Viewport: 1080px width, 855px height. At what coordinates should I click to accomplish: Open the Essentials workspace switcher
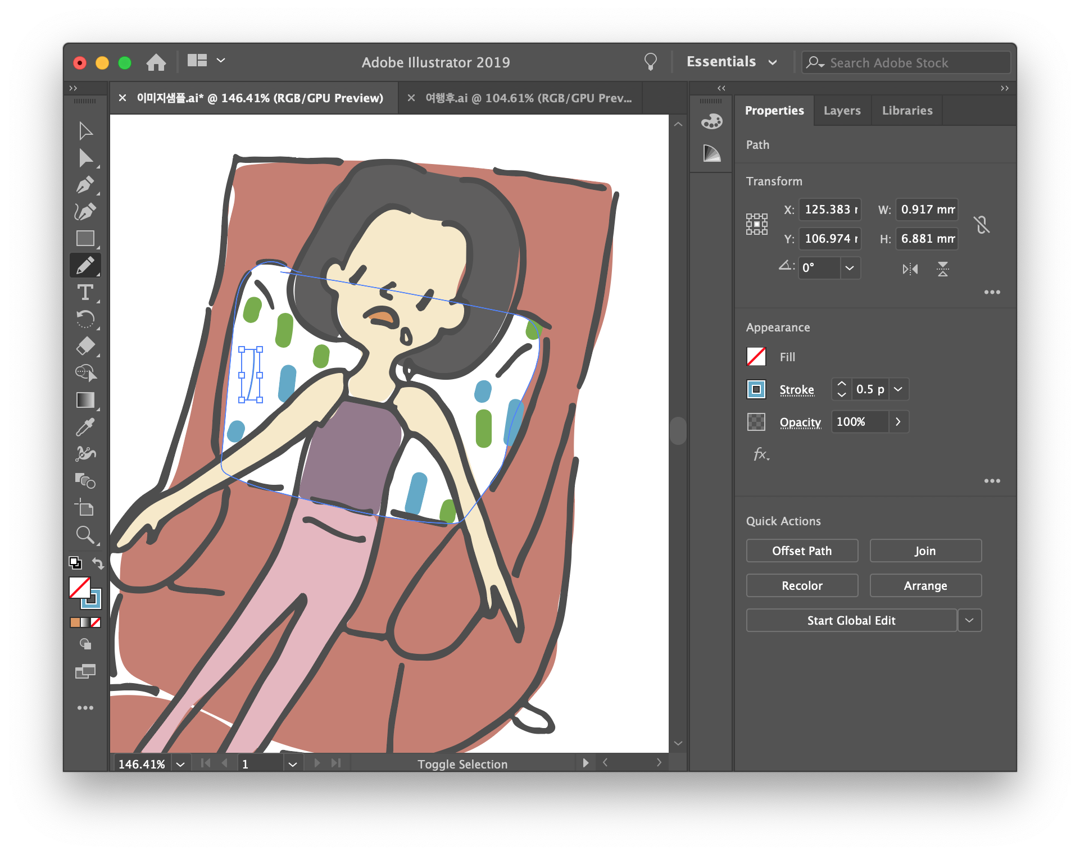pos(732,62)
